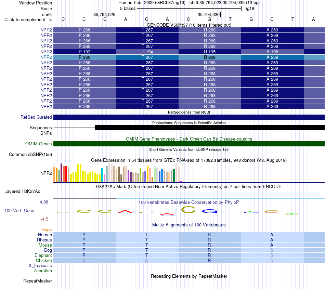325x289 pixels.
Task: Click the Zebrafish alignment row label
Action: [x=43, y=271]
